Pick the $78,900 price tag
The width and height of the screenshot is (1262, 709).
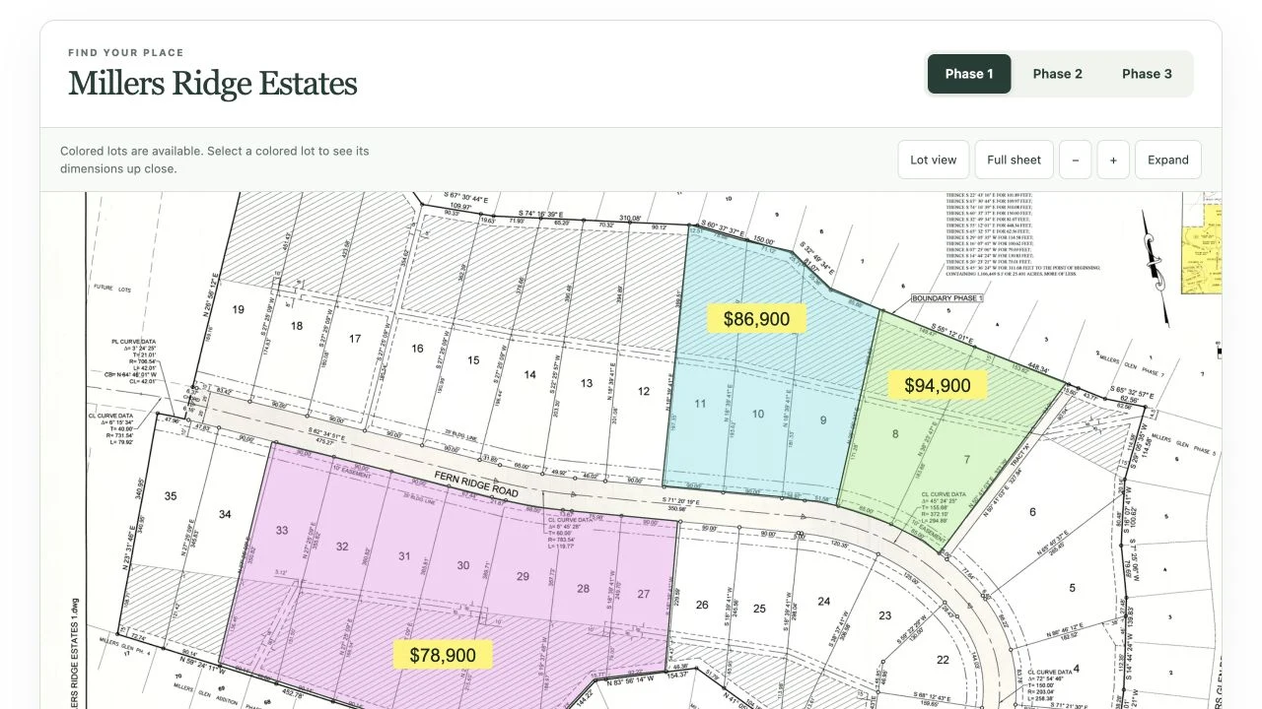(x=443, y=655)
